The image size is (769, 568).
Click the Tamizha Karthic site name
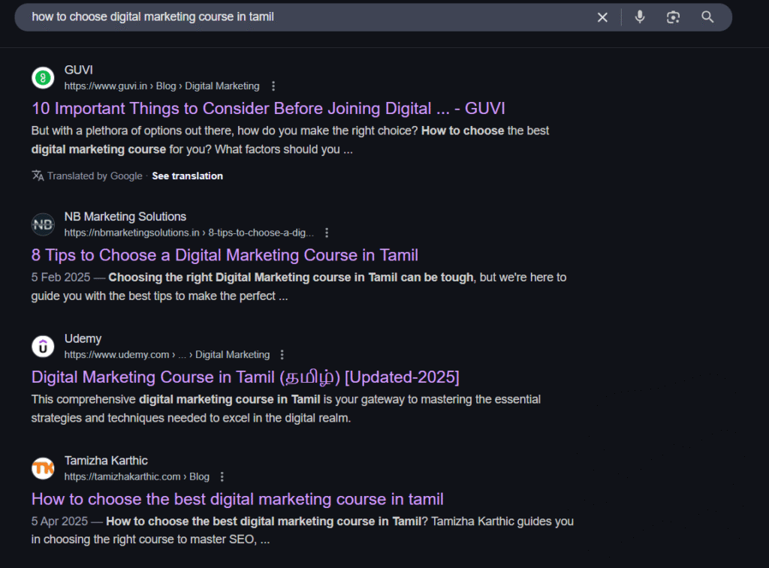click(x=106, y=461)
